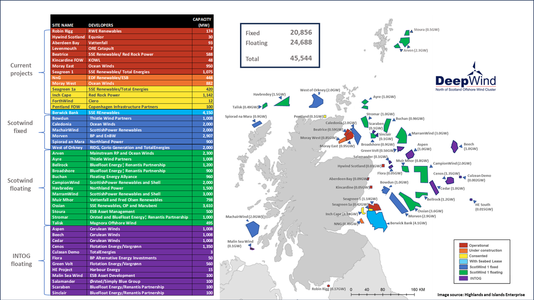This screenshot has width=534, height=300.
Task: Select the Berwick Bank polygon on the map
Action: tap(376, 220)
